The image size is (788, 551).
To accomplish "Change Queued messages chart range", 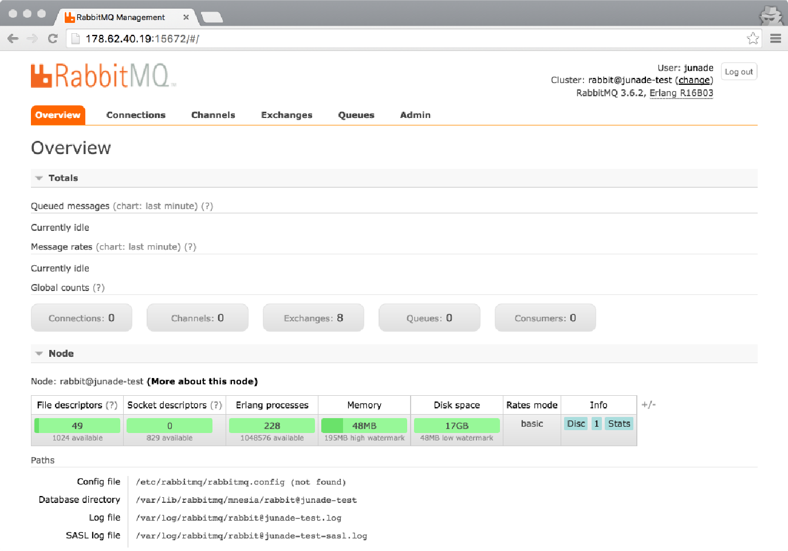I will (x=155, y=206).
